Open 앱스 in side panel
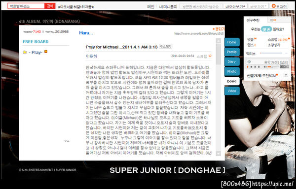Viewport: 296px width, 189px height. [x=252, y=45]
